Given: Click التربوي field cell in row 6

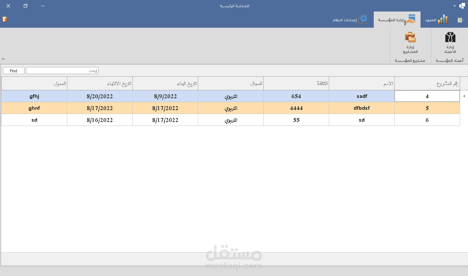Looking at the screenshot, I should point(231,120).
